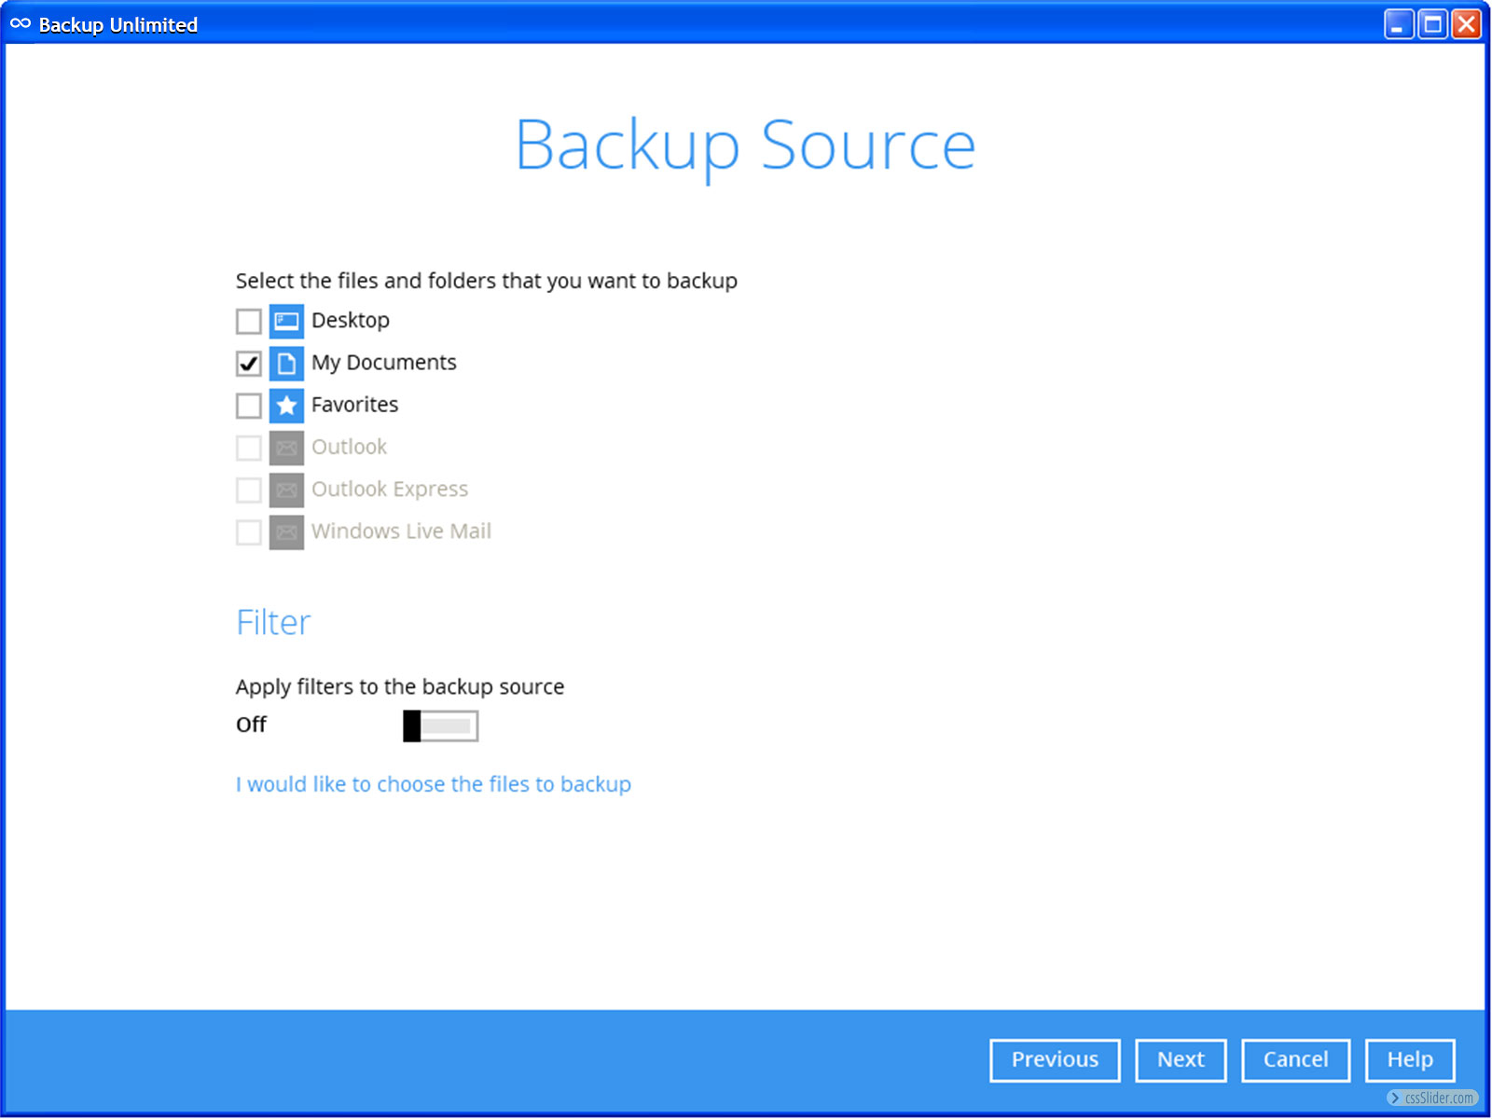Click the grayed Outlook envelope icon
Image resolution: width=1492 pixels, height=1119 pixels.
(286, 448)
